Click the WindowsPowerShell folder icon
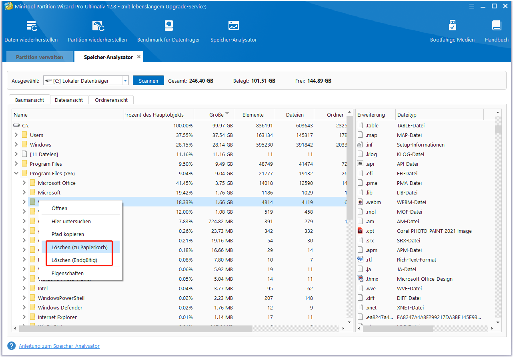The height and width of the screenshot is (357, 513). (33, 298)
